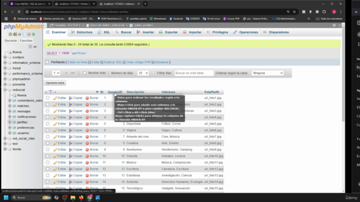This screenshot has height=202, width=360.
Task: Click the red Borrar icon in row 7
Action: pos(87,137)
